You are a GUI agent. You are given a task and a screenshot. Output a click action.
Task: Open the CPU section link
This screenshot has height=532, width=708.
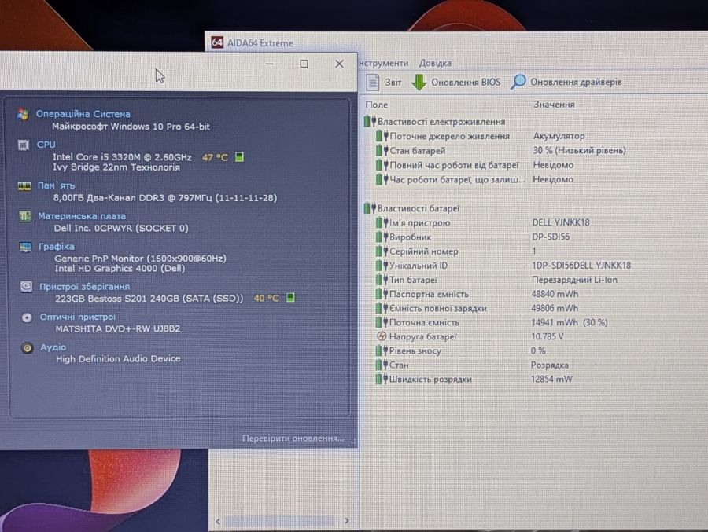point(46,145)
